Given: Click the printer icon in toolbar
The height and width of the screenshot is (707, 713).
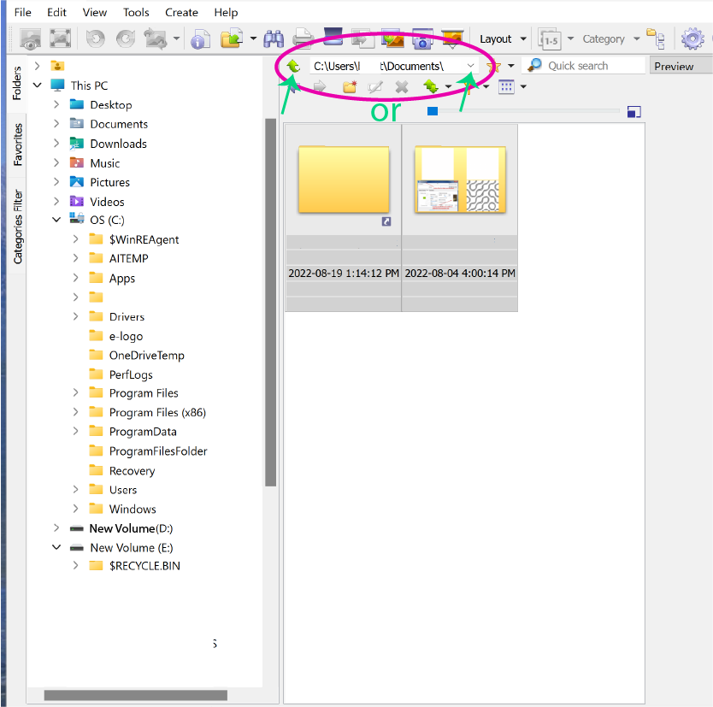Looking at the screenshot, I should tap(303, 38).
